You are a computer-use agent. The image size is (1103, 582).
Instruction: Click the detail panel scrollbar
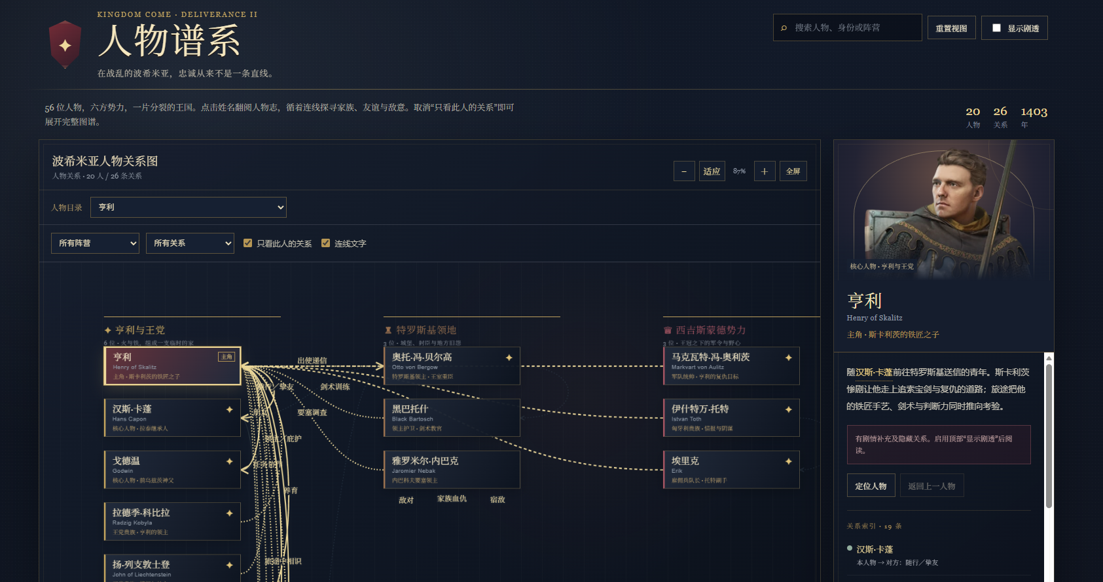click(x=1049, y=436)
